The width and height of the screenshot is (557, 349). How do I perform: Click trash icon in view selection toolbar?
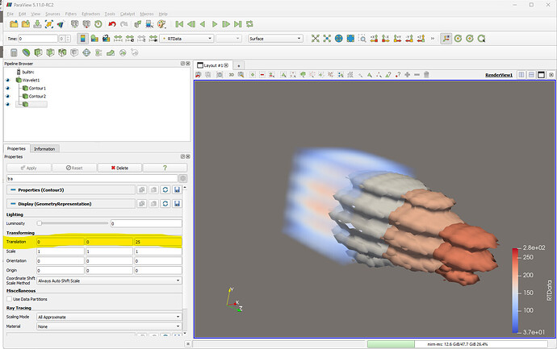426,75
